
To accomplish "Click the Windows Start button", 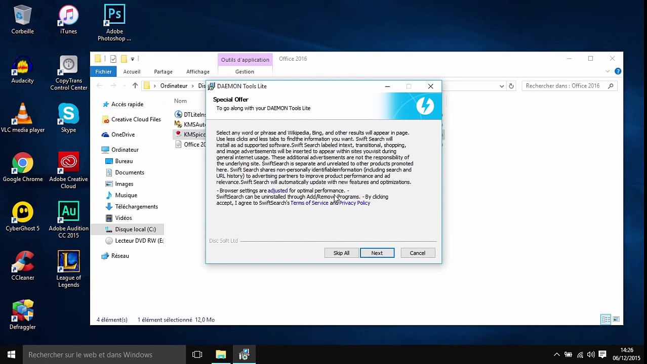I will pos(11,354).
